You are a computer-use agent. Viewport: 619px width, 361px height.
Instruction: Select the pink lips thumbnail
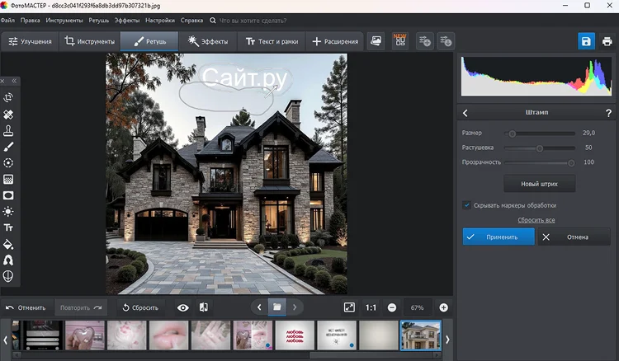coord(168,335)
